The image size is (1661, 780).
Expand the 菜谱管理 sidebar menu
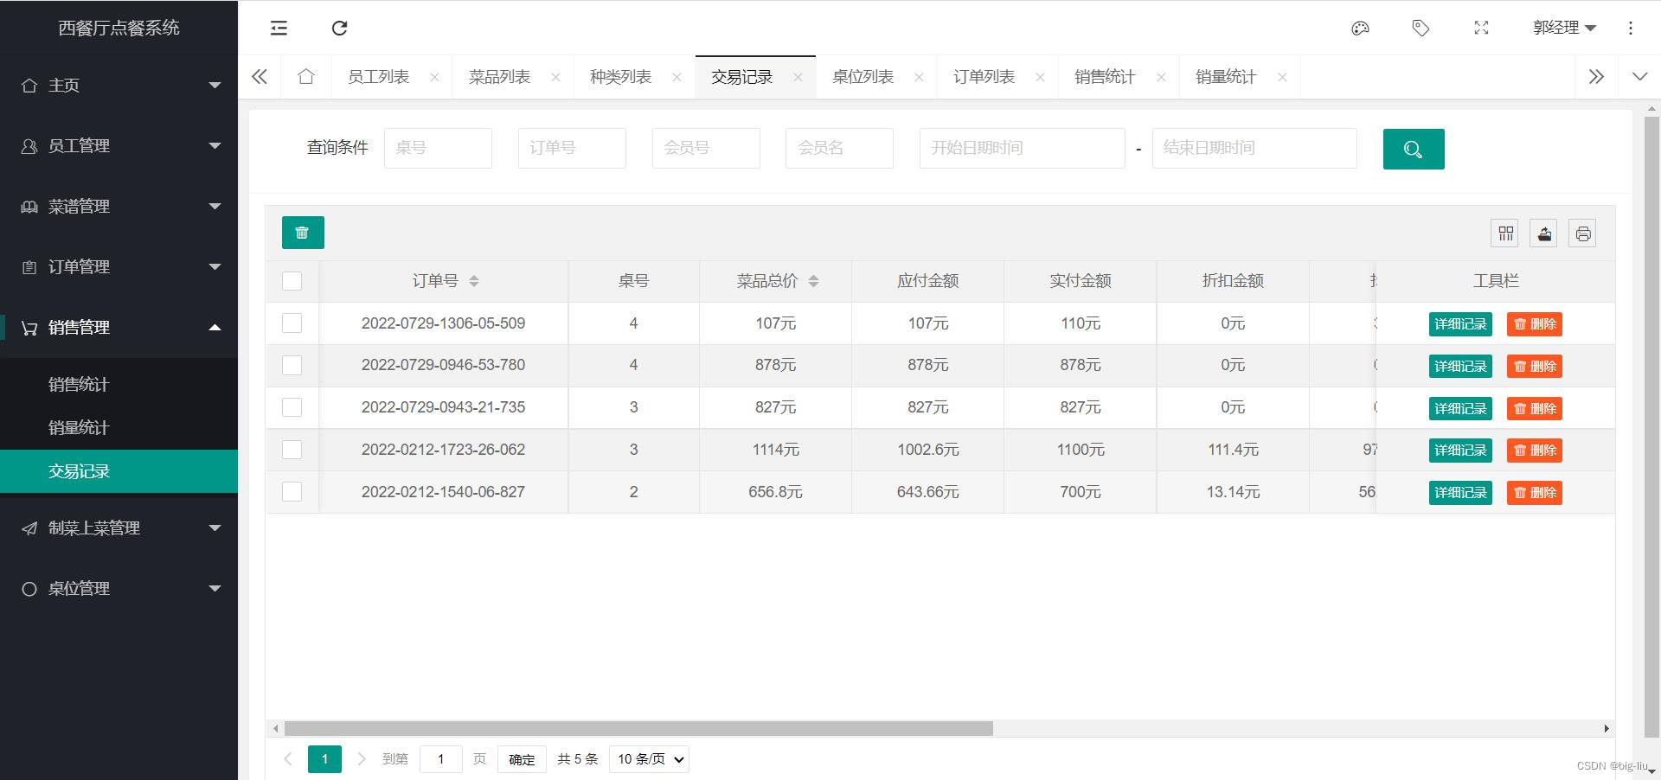[x=119, y=206]
